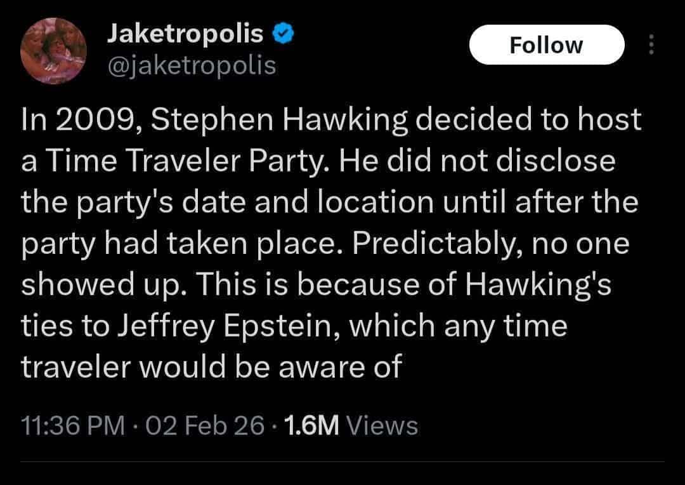Viewport: 685px width, 485px height.
Task: Open the 1.6M view count
Action: click(x=313, y=425)
